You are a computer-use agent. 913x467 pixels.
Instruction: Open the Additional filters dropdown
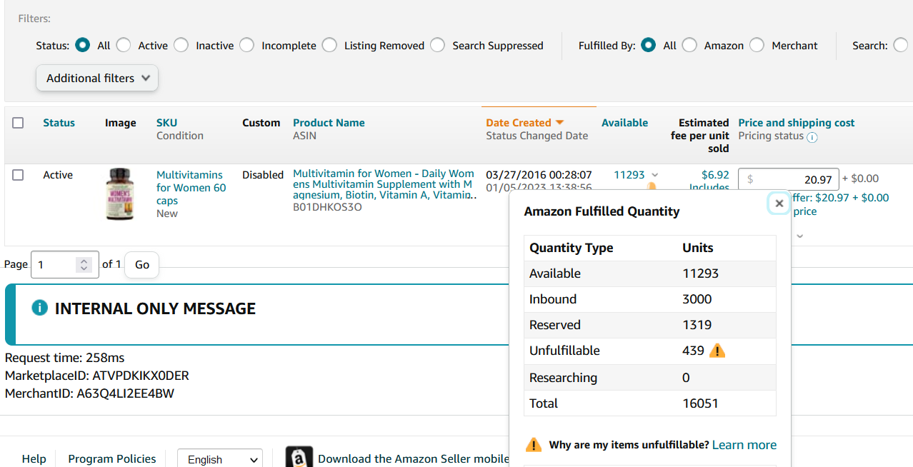(x=97, y=78)
